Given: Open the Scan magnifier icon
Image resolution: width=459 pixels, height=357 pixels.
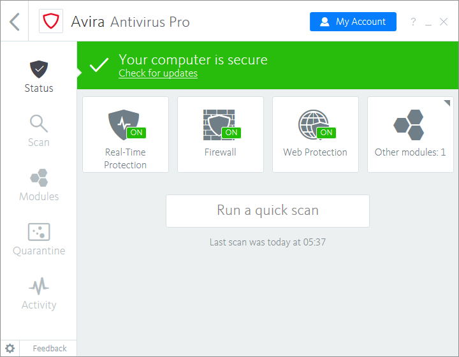Looking at the screenshot, I should tap(39, 123).
